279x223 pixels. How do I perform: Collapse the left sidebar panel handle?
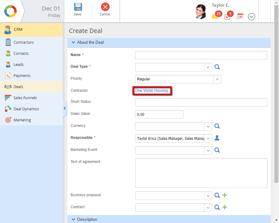(65, 108)
